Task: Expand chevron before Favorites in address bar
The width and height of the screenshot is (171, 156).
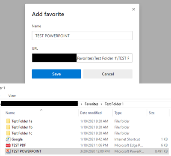Action: (81, 104)
